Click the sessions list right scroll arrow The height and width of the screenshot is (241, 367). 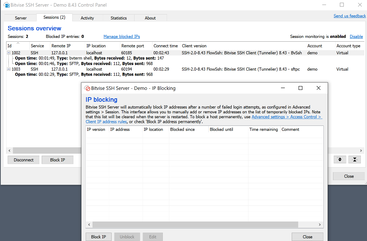(x=361, y=151)
